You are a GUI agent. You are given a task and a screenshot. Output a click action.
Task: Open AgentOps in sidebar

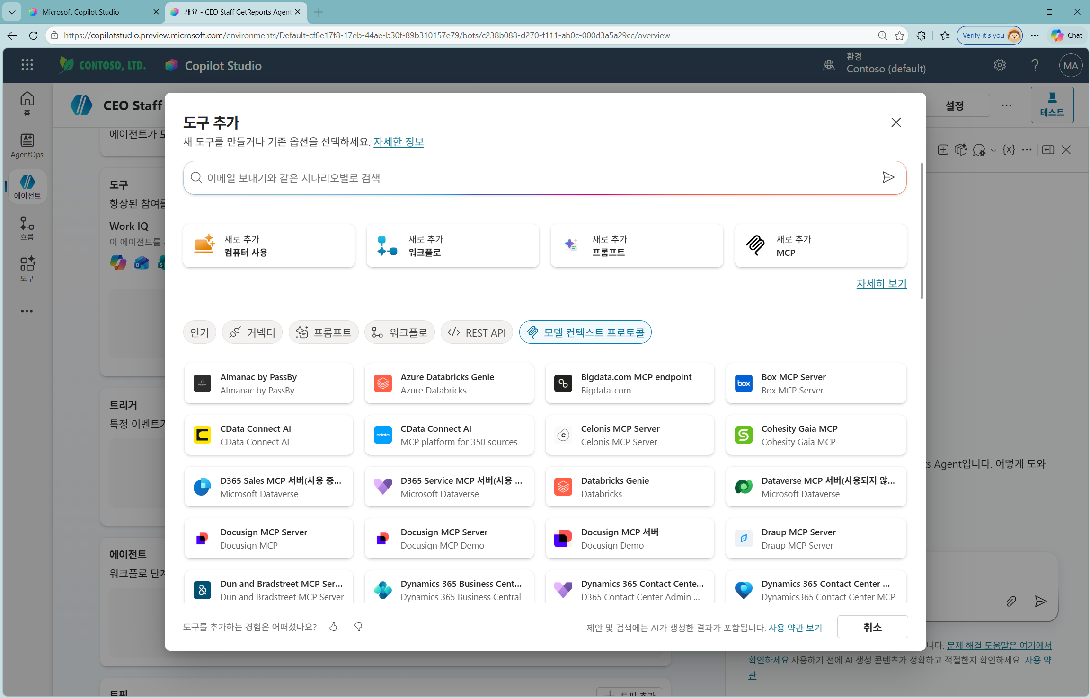point(27,146)
